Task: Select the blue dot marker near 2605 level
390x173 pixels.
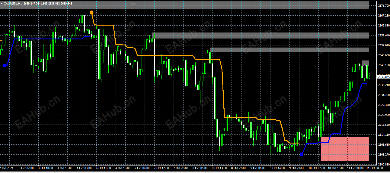Action: [301, 154]
